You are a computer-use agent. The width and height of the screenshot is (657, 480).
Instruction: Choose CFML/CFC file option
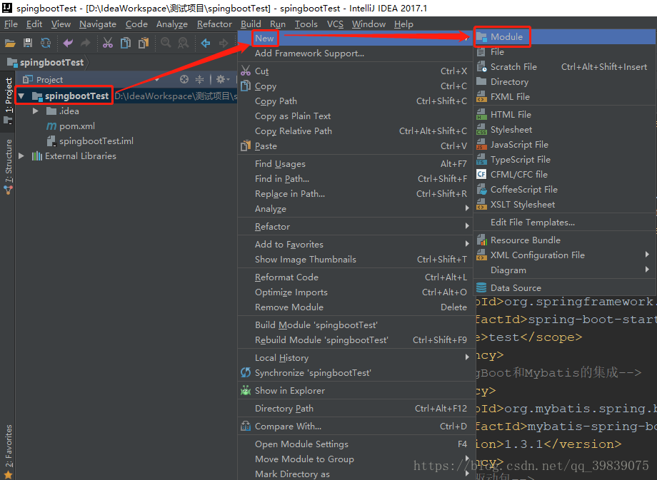564,175
